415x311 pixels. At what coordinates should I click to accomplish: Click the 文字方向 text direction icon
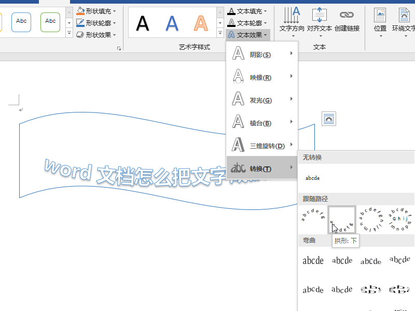tap(292, 16)
